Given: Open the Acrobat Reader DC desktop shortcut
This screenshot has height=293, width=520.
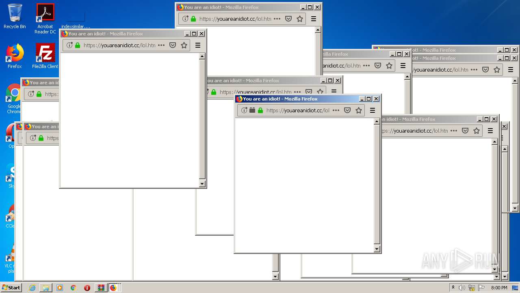Looking at the screenshot, I should [45, 19].
